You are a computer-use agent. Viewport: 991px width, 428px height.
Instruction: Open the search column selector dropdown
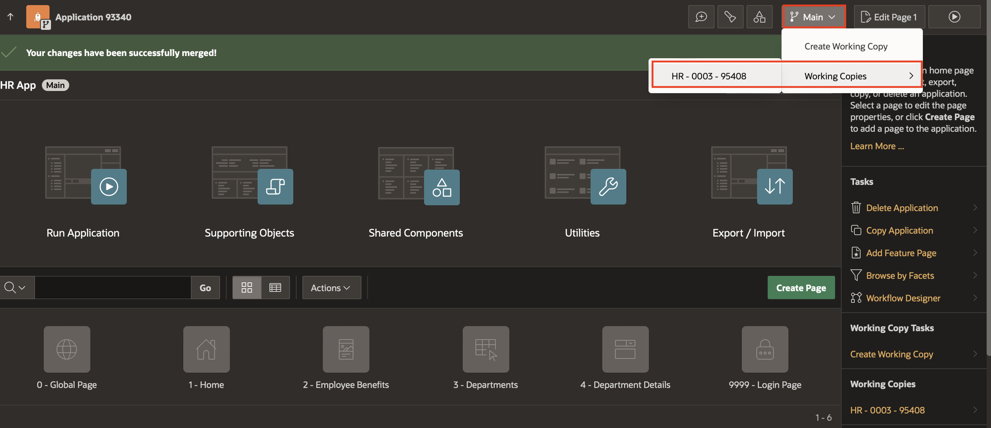[x=15, y=288]
